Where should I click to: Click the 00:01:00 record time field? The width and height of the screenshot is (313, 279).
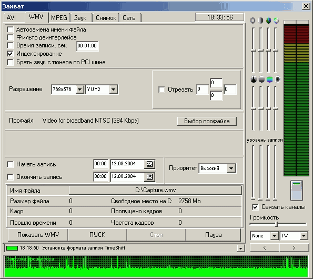[x=87, y=46]
